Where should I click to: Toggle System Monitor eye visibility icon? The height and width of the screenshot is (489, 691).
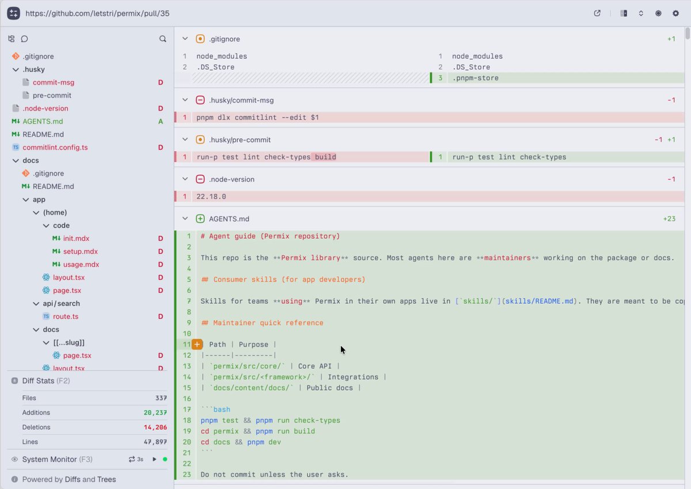[x=15, y=459]
